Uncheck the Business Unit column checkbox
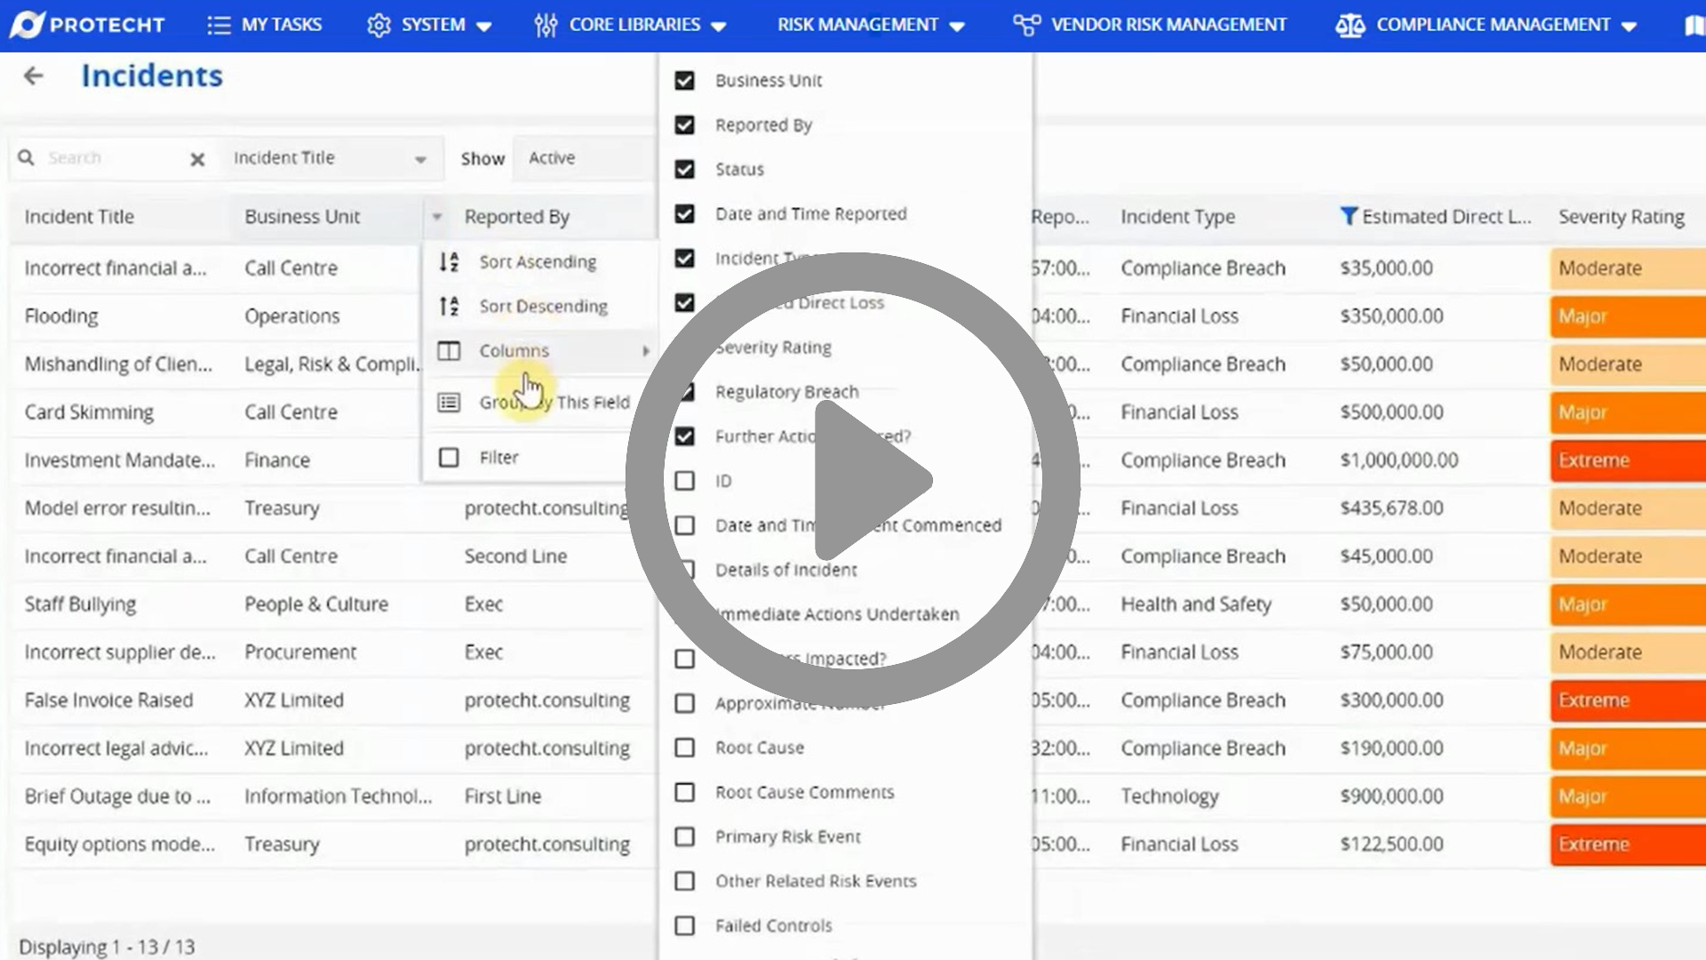 pyautogui.click(x=684, y=80)
